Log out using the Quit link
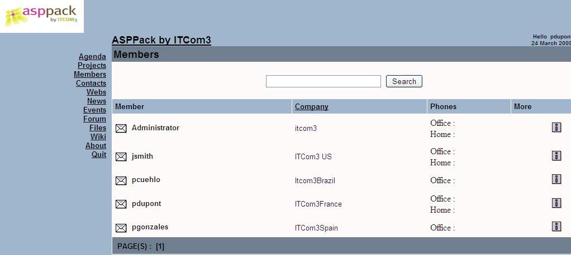This screenshot has width=571, height=255. [99, 155]
